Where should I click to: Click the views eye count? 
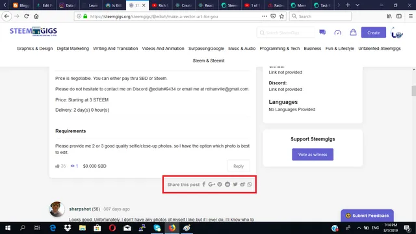[x=74, y=166]
